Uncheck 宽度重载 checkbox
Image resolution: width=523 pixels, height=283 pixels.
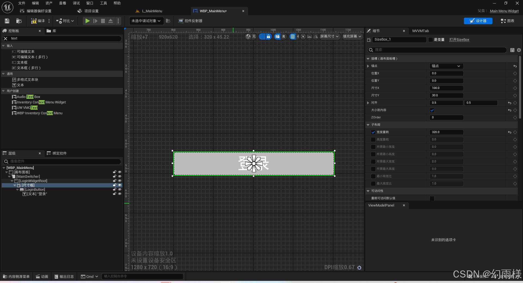pyautogui.click(x=373, y=132)
